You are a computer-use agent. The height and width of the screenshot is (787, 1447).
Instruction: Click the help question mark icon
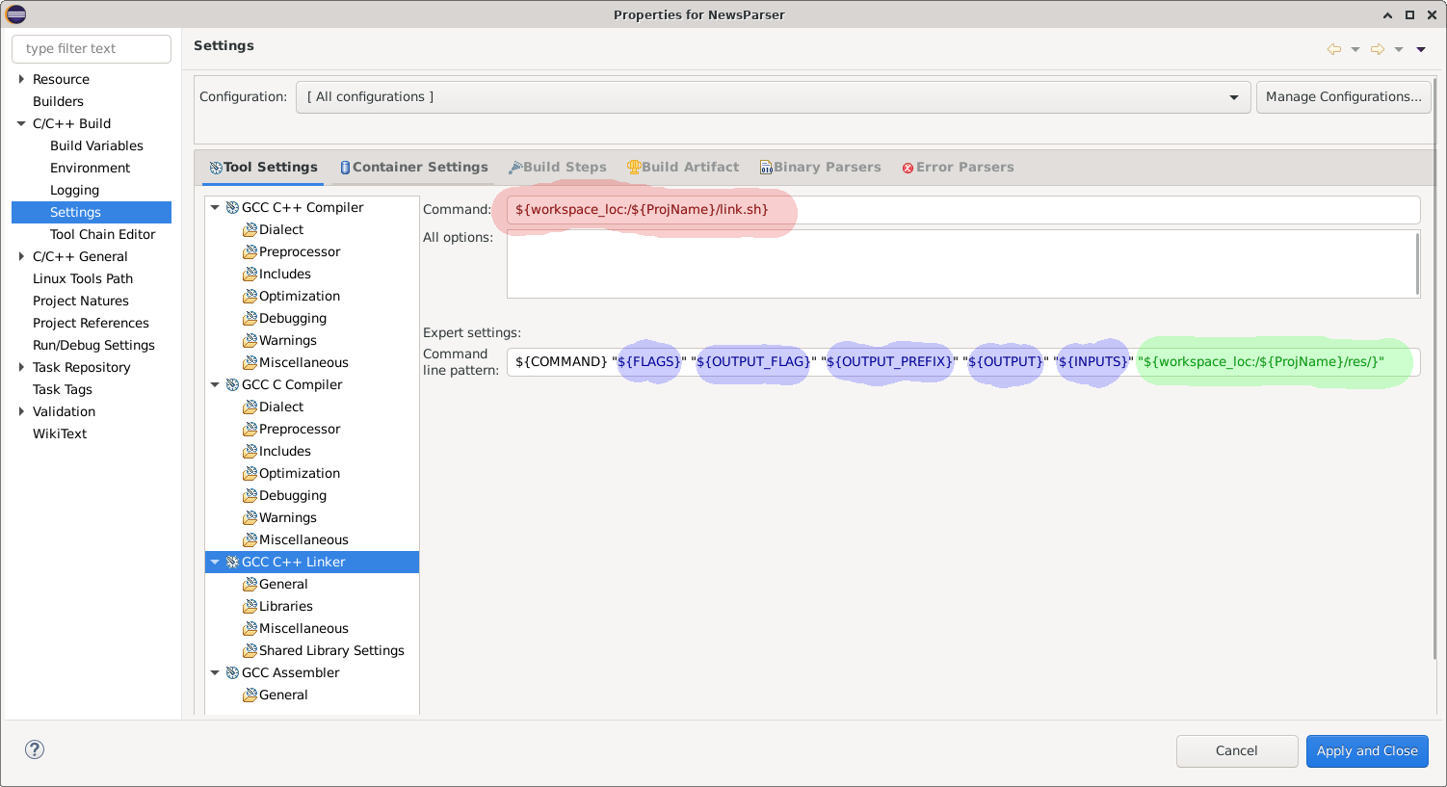(35, 749)
